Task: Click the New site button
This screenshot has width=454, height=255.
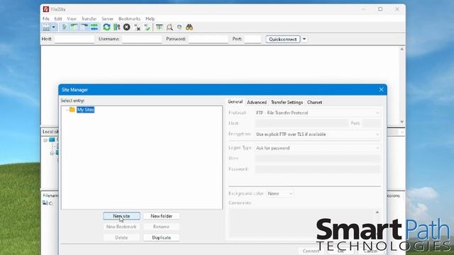Action: [x=121, y=216]
